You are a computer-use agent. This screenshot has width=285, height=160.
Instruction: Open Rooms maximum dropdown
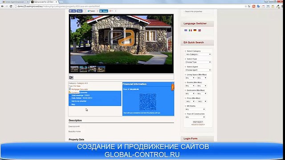[x=202, y=86]
